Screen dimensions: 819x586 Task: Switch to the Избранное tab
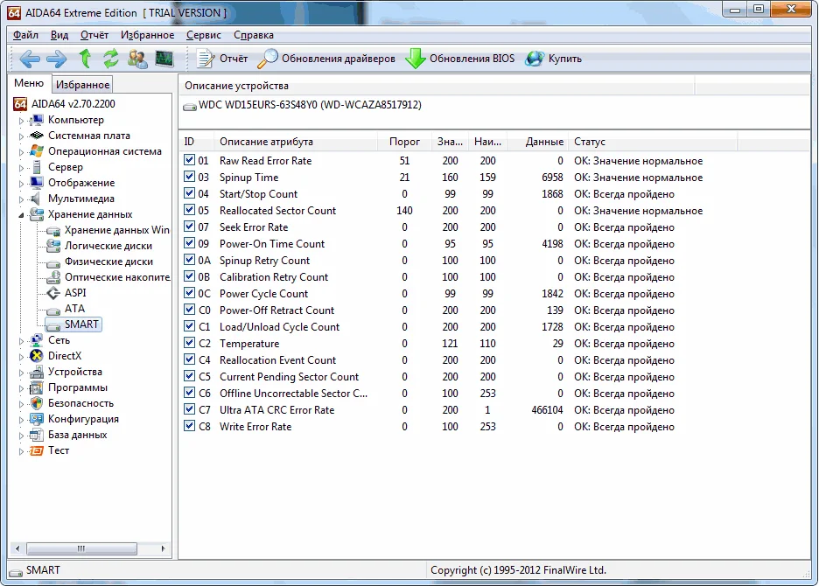pyautogui.click(x=82, y=85)
